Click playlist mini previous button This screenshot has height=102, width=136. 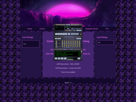[68, 60]
